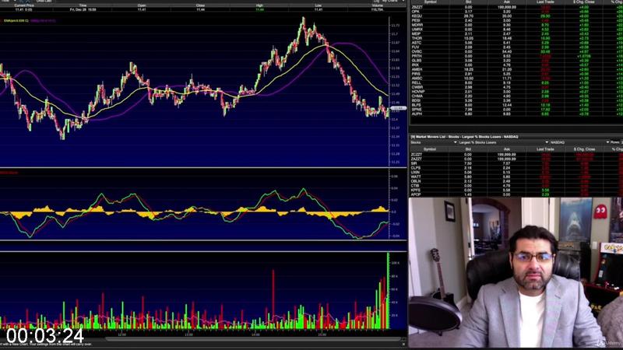Select the CTIB symbol in losers list

point(415,185)
